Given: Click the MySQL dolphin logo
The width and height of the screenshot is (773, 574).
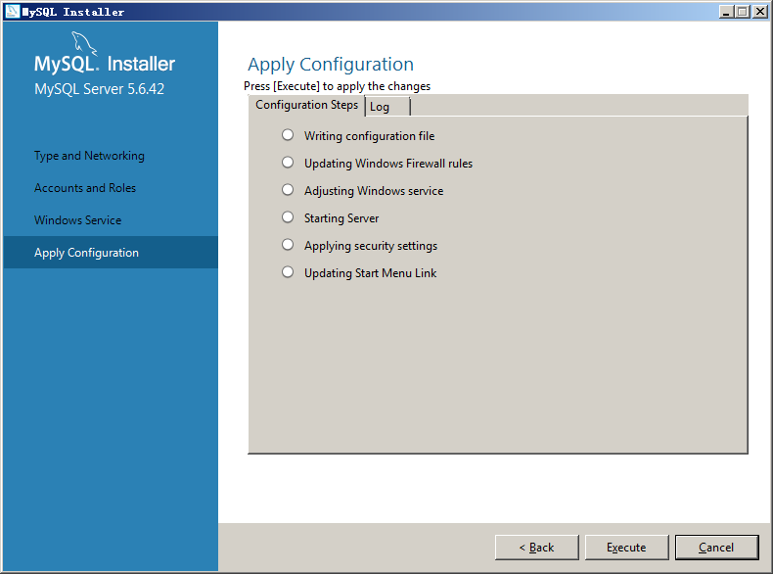Looking at the screenshot, I should [x=84, y=43].
